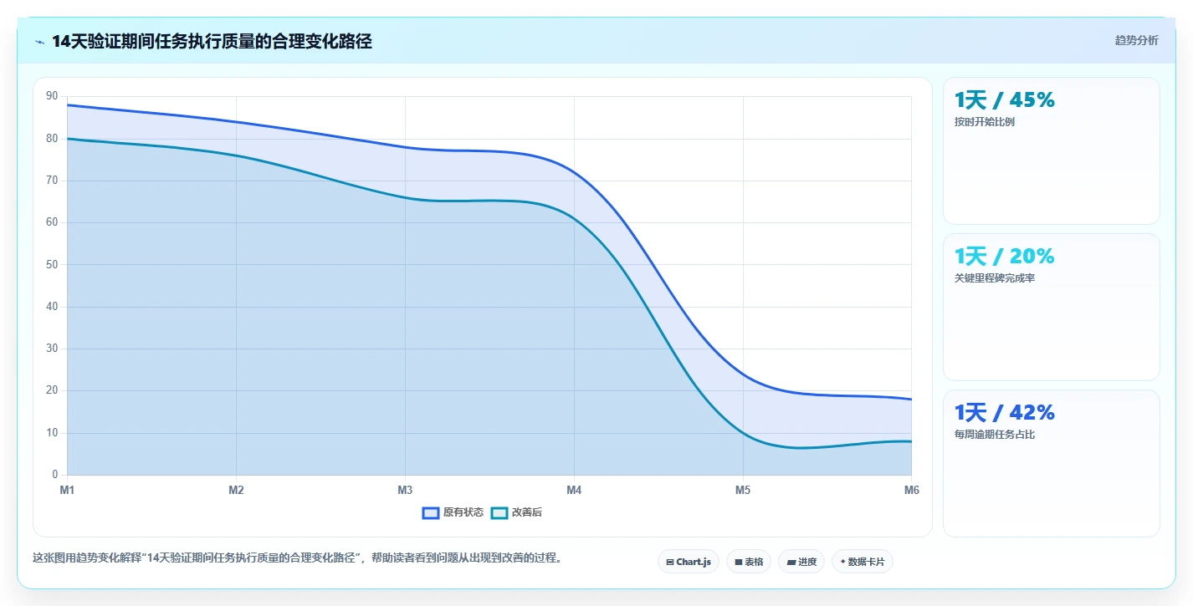This screenshot has width=1193, height=606.
Task: Click the 表格 tag icon
Action: pyautogui.click(x=739, y=563)
